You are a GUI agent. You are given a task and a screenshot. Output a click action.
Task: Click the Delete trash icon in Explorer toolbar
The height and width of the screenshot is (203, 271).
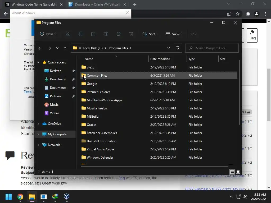(131, 34)
